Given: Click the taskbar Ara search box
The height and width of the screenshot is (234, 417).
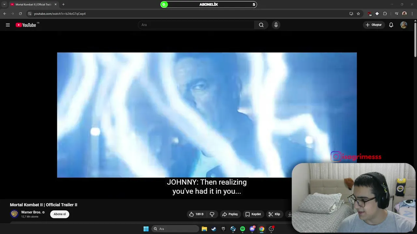Looking at the screenshot, I should 175,229.
